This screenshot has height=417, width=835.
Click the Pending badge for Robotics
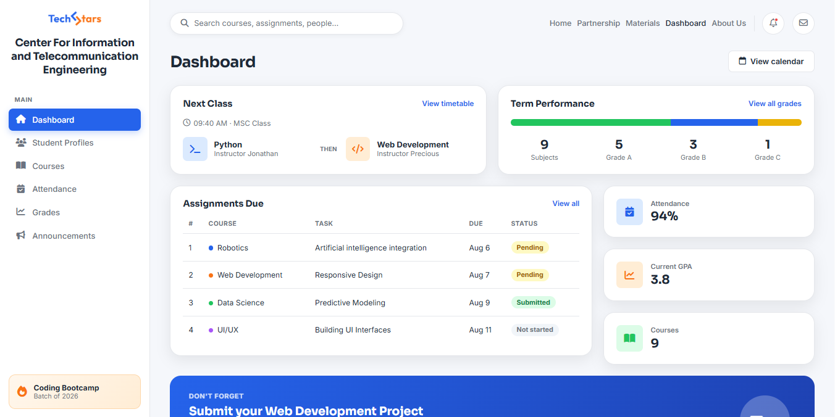[530, 247]
